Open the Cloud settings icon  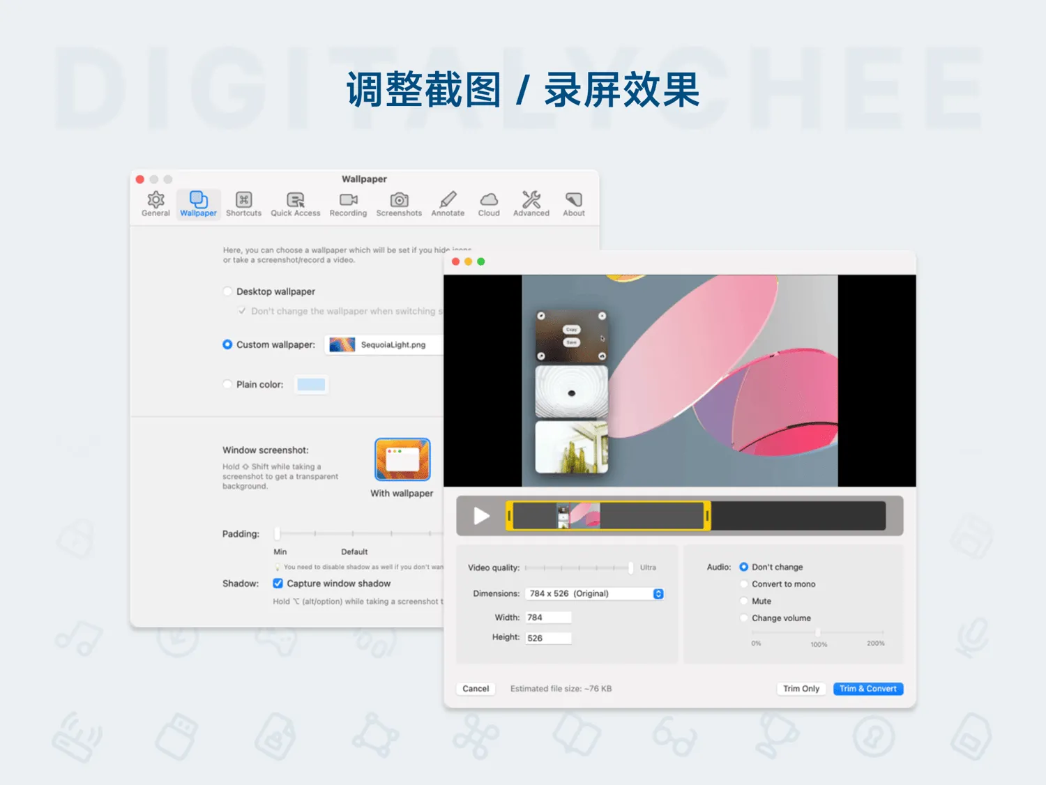(x=489, y=203)
